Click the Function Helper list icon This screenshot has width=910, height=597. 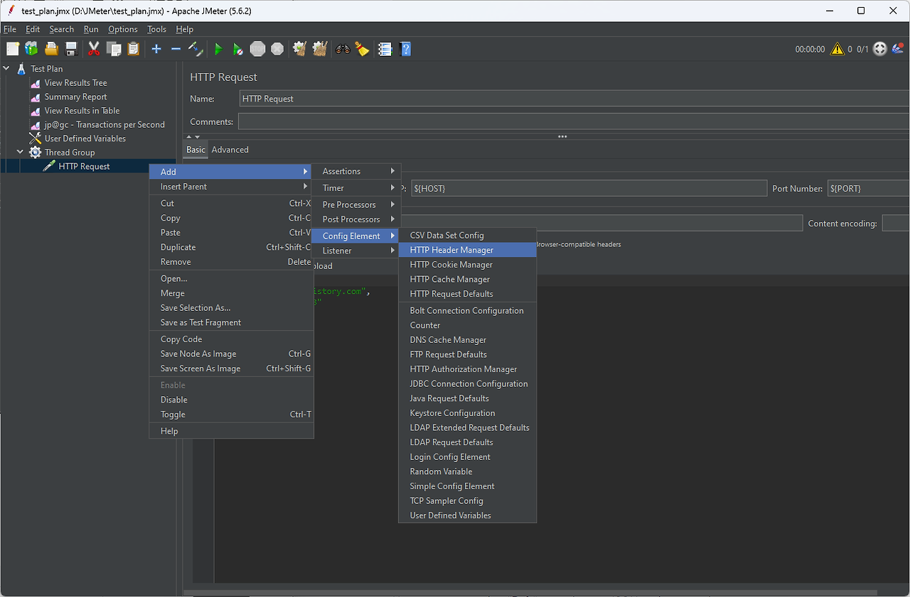(385, 49)
